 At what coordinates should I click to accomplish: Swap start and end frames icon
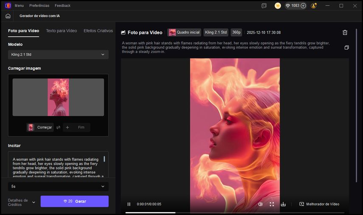(x=58, y=127)
